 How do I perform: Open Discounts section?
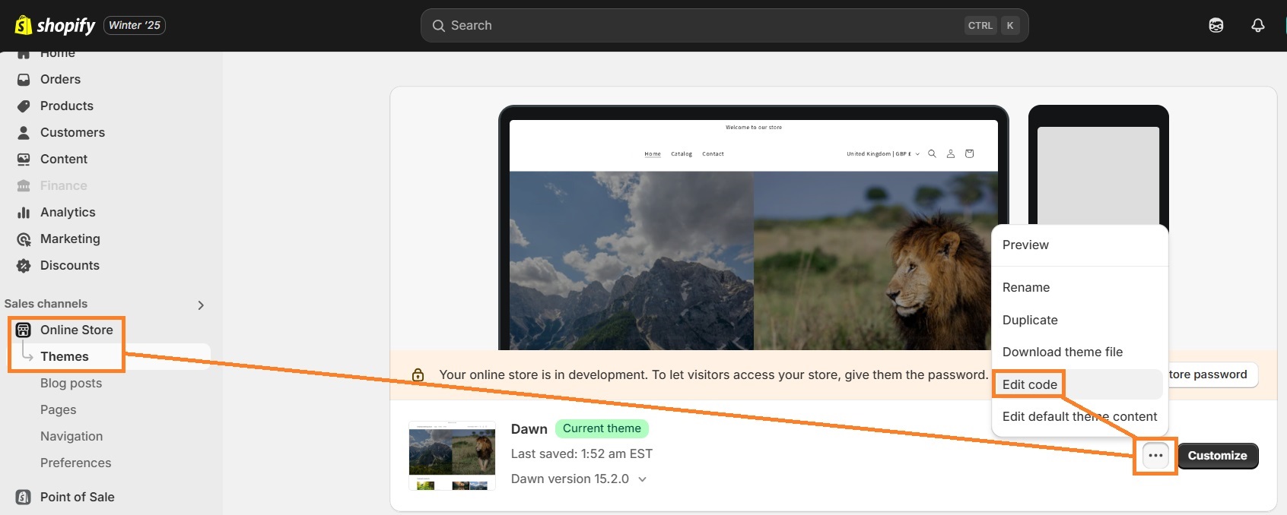tap(70, 265)
